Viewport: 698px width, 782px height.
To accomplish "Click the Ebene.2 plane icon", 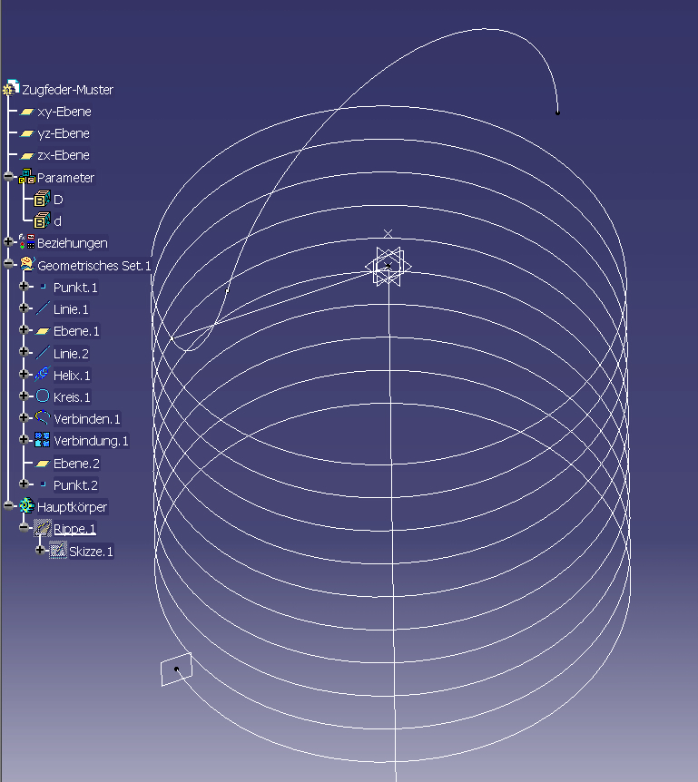I will pyautogui.click(x=43, y=464).
